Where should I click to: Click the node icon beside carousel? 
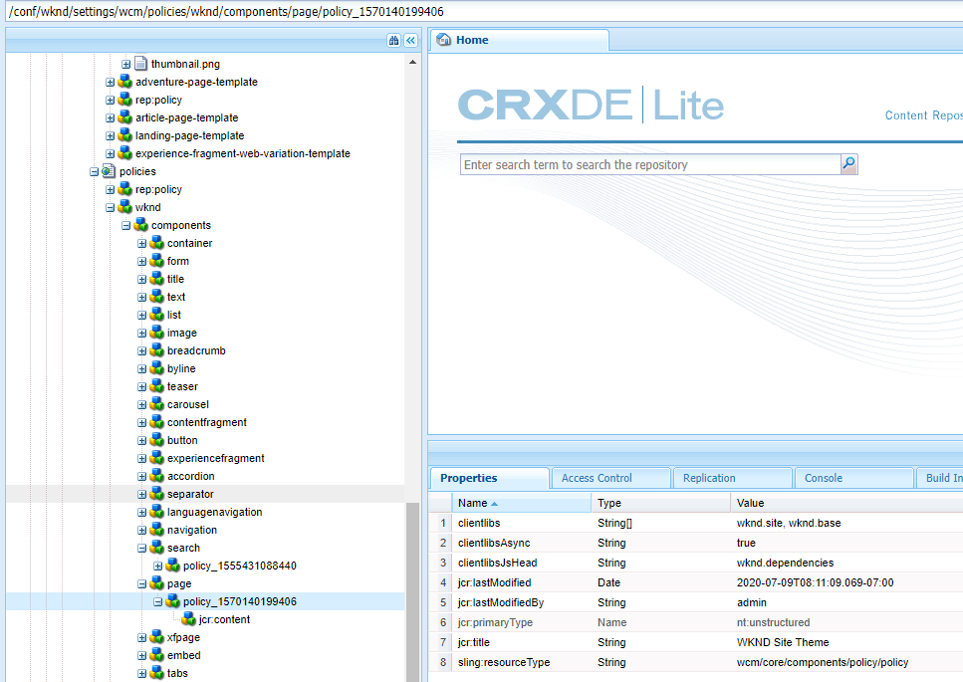(x=156, y=404)
